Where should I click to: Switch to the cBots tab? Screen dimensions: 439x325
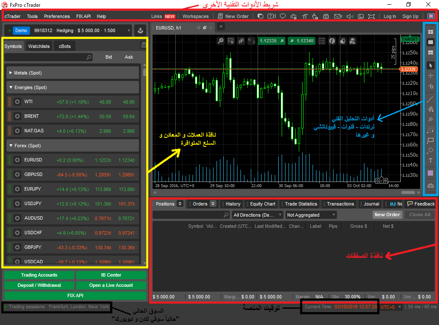[x=65, y=46]
